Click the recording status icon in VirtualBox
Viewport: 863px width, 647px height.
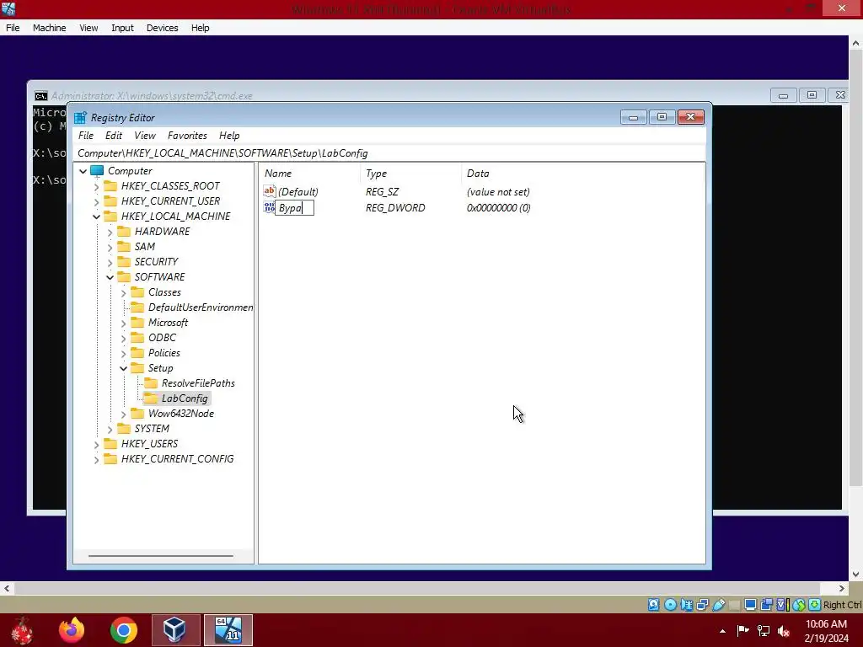click(x=766, y=605)
